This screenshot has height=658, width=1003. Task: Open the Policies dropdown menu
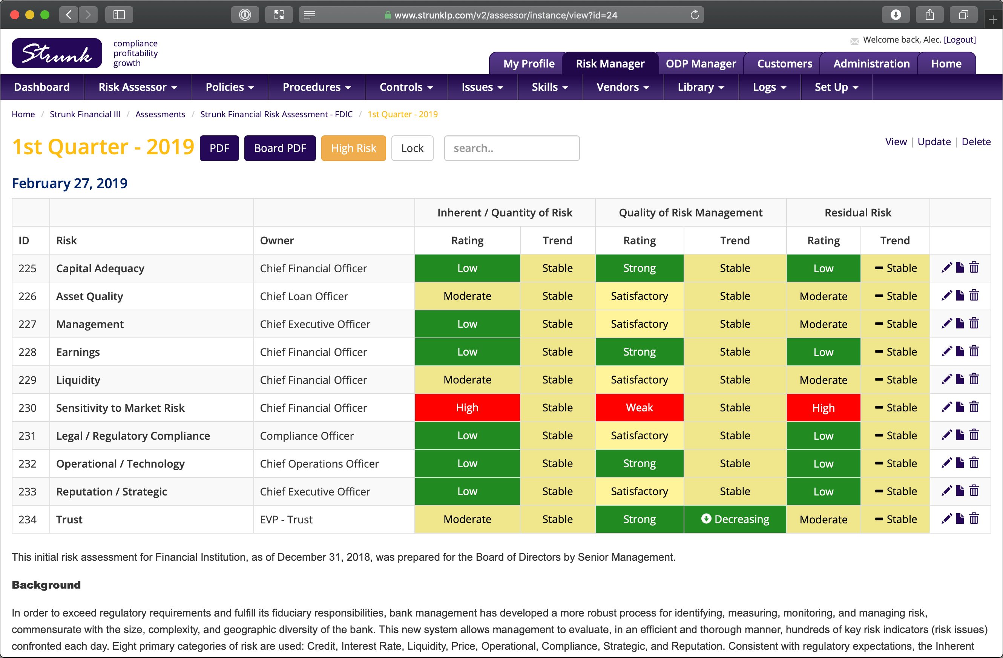(229, 87)
